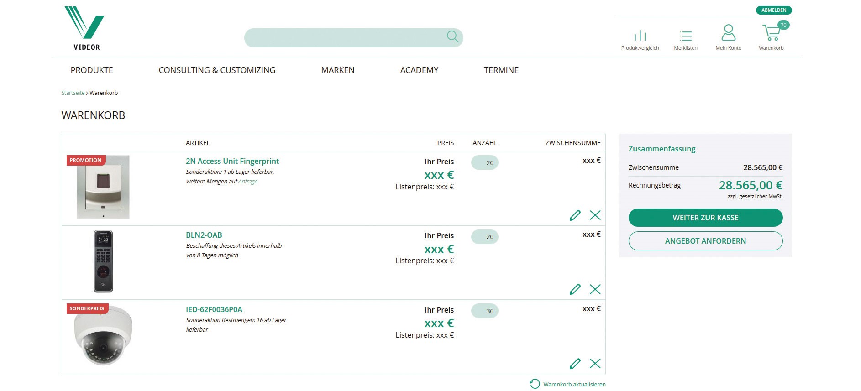
Task: Click Warenkorb aktualisieren text link
Action: (x=574, y=384)
